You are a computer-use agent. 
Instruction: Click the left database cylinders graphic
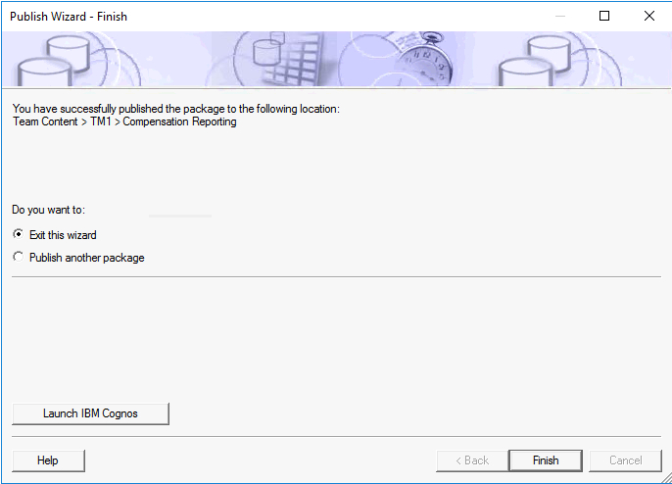click(x=55, y=61)
